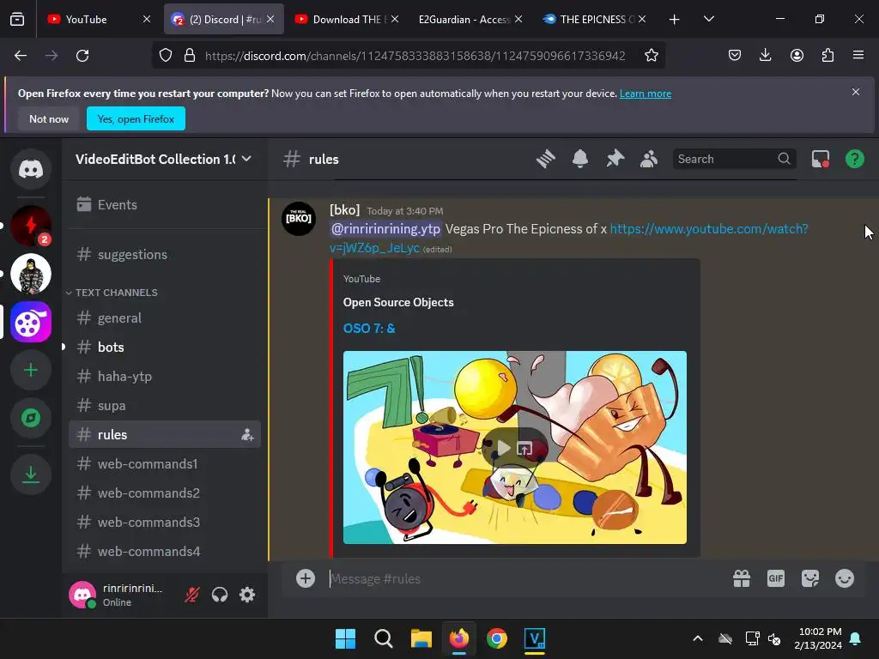This screenshot has height=659, width=879.
Task: Open the Learn more link
Action: [x=646, y=94]
